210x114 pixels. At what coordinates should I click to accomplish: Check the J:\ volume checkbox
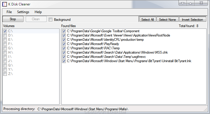[5, 61]
